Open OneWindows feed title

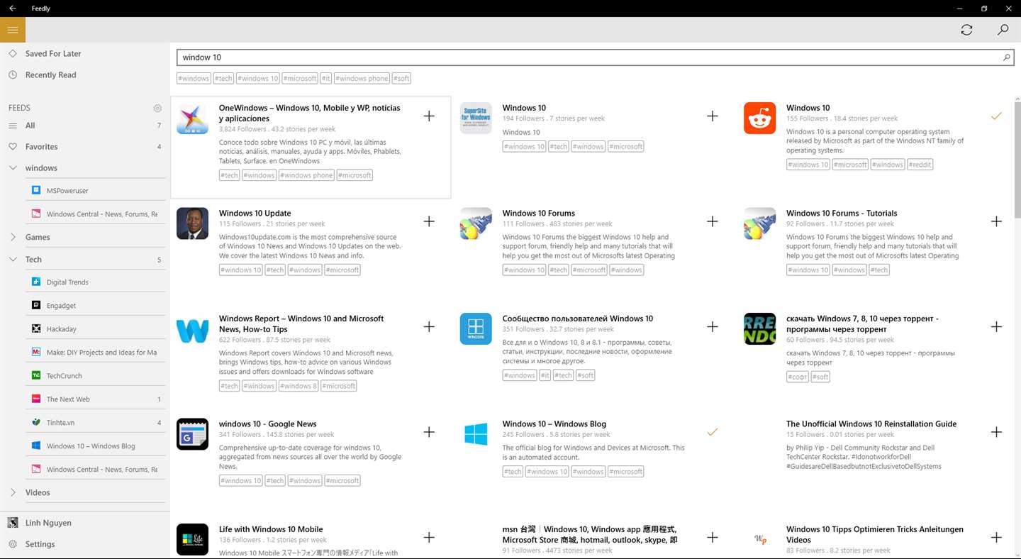[x=310, y=114]
